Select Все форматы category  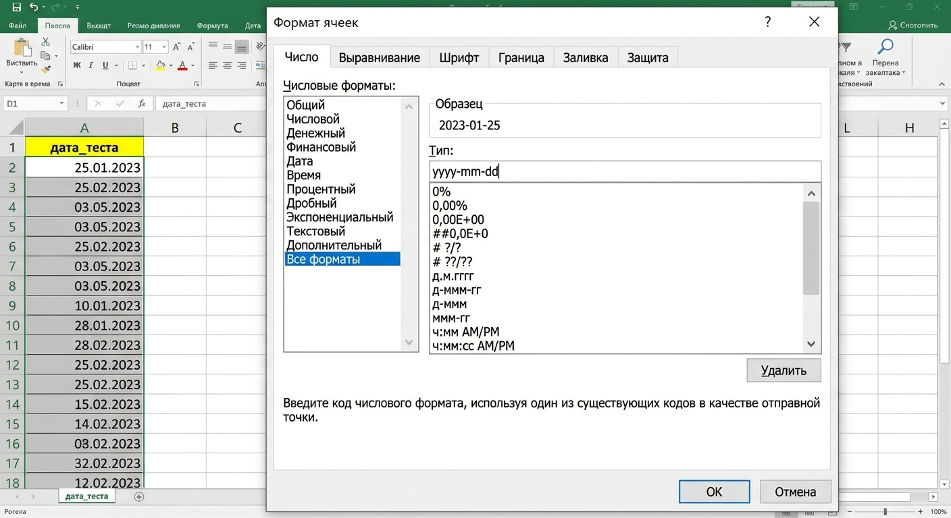pos(342,259)
